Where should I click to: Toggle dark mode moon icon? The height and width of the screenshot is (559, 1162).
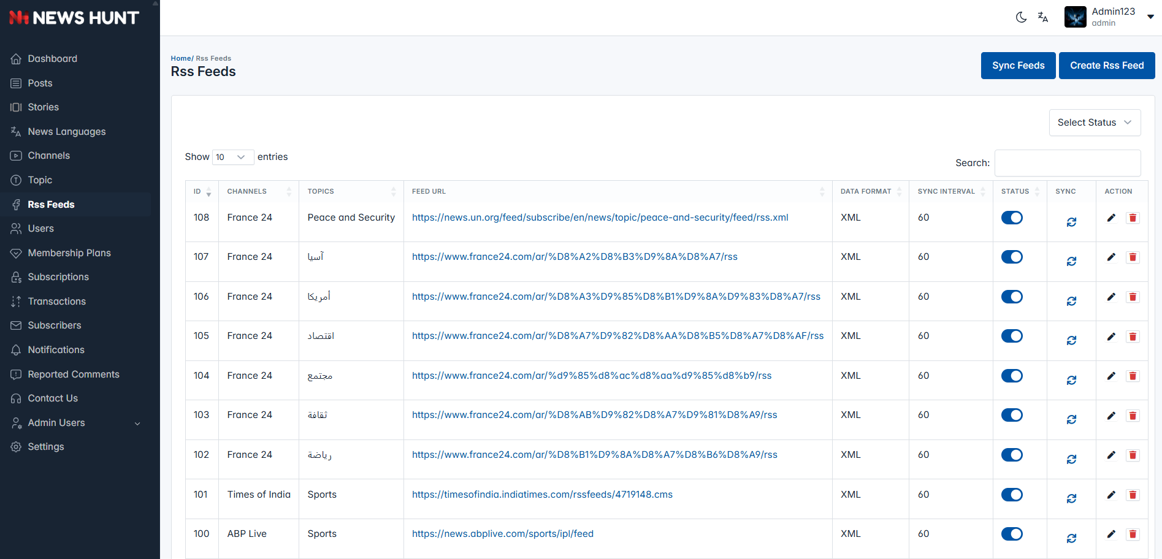(1021, 17)
